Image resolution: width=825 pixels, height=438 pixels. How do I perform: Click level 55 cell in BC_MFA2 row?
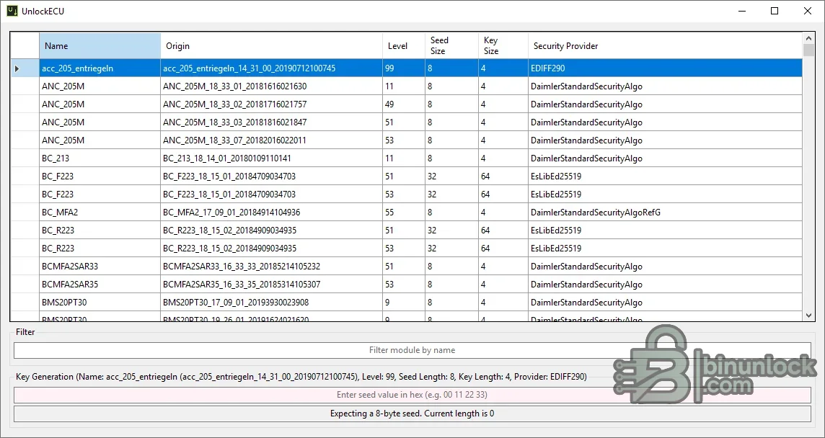tap(404, 213)
